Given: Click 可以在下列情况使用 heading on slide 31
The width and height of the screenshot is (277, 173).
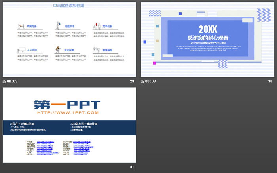Looking at the screenshot, I should pos(22,124).
